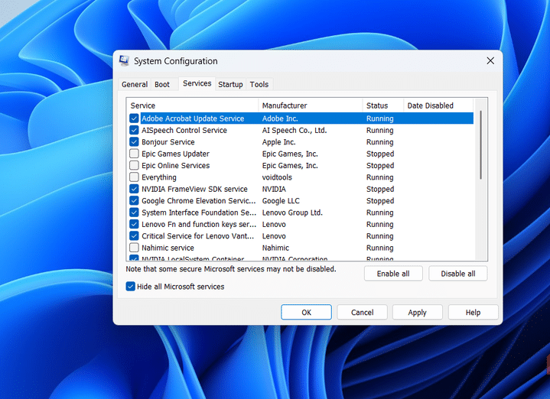Sort by Date Disabled column
The height and width of the screenshot is (399, 550).
click(438, 105)
